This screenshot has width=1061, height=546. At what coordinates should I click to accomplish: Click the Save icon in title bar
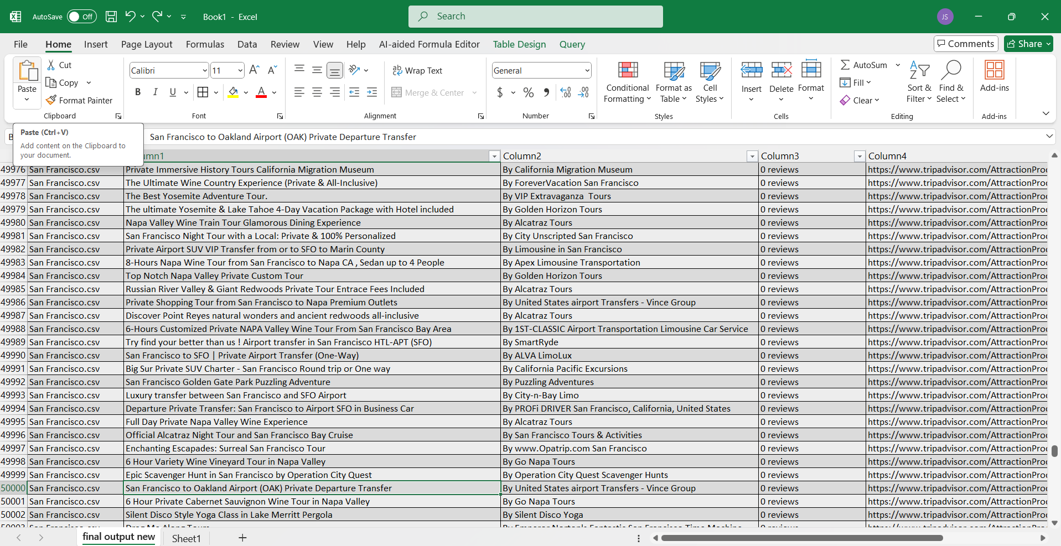pos(111,17)
